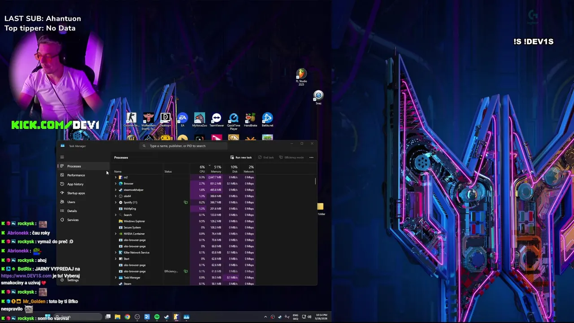Switch to Startup apps tab
Image resolution: width=574 pixels, height=323 pixels.
pos(84,193)
